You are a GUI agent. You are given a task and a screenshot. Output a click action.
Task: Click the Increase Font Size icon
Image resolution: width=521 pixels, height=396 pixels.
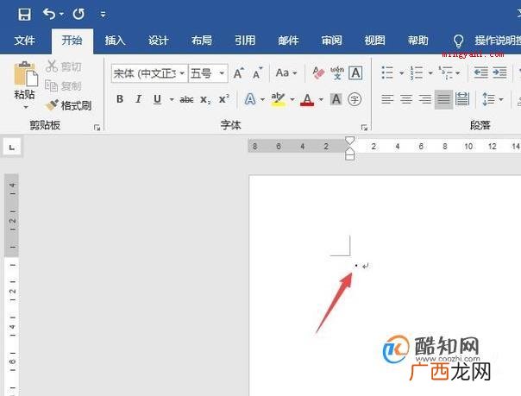click(238, 73)
